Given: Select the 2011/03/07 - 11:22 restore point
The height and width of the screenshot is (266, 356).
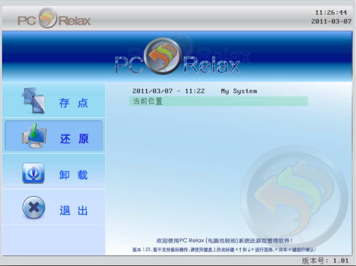Looking at the screenshot, I should (169, 91).
